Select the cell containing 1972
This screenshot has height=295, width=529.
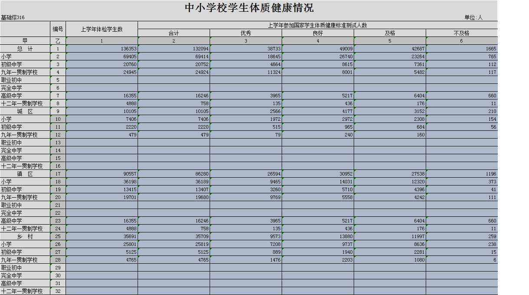pyautogui.click(x=246, y=119)
